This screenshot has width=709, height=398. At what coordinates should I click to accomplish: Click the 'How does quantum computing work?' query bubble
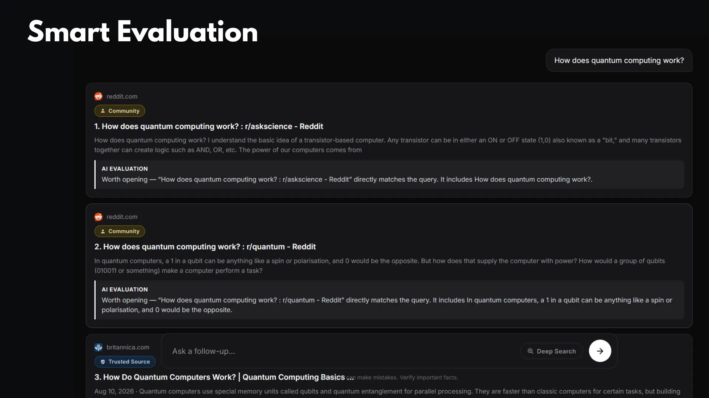(x=619, y=60)
